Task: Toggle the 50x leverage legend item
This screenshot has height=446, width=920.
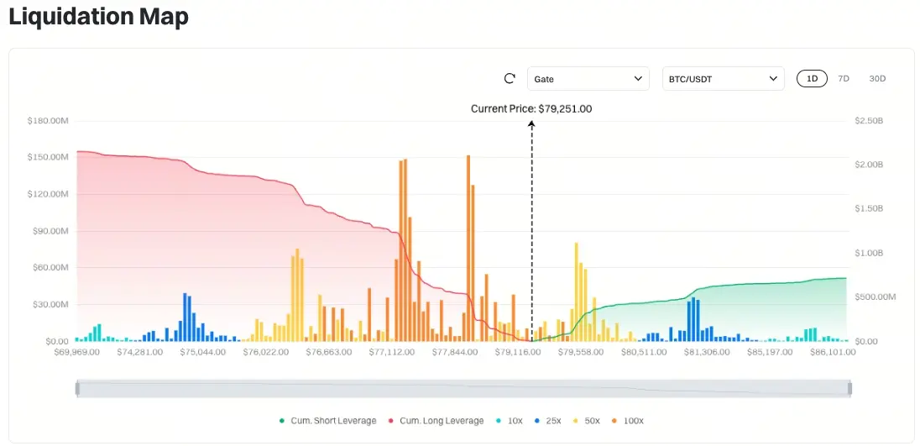Action: tap(587, 421)
